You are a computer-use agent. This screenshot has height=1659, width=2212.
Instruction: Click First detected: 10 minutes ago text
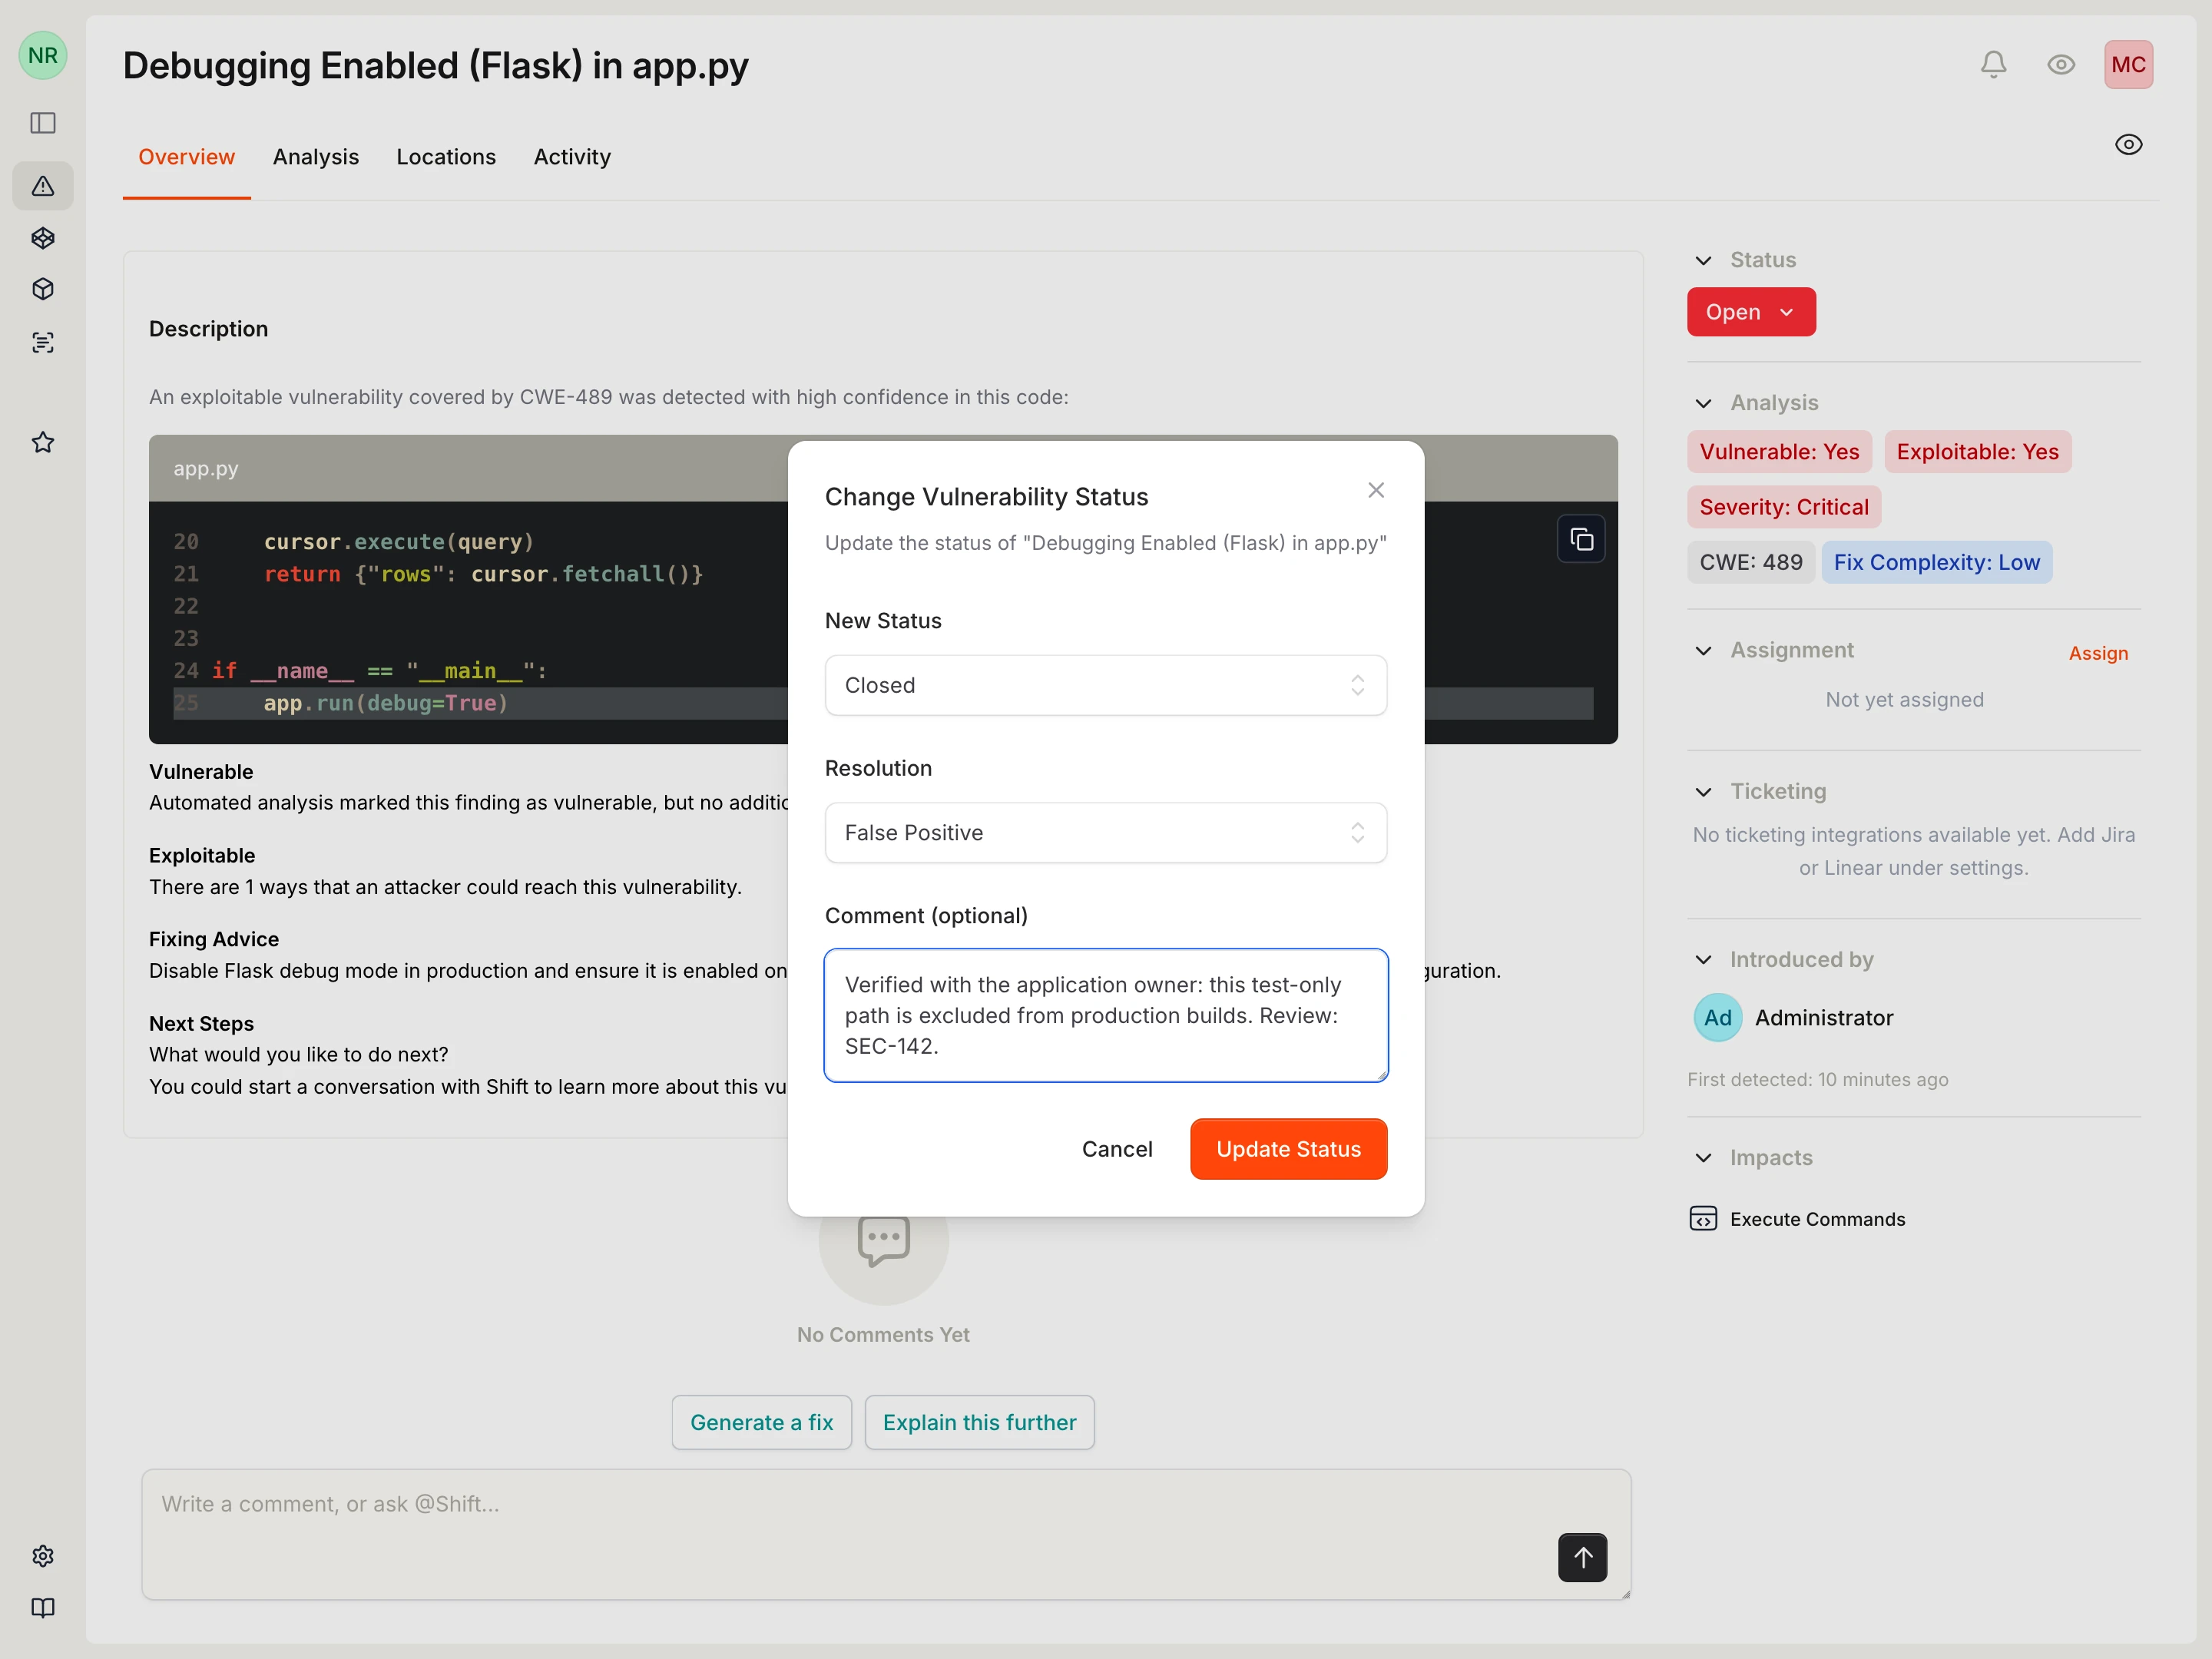(x=1817, y=1080)
